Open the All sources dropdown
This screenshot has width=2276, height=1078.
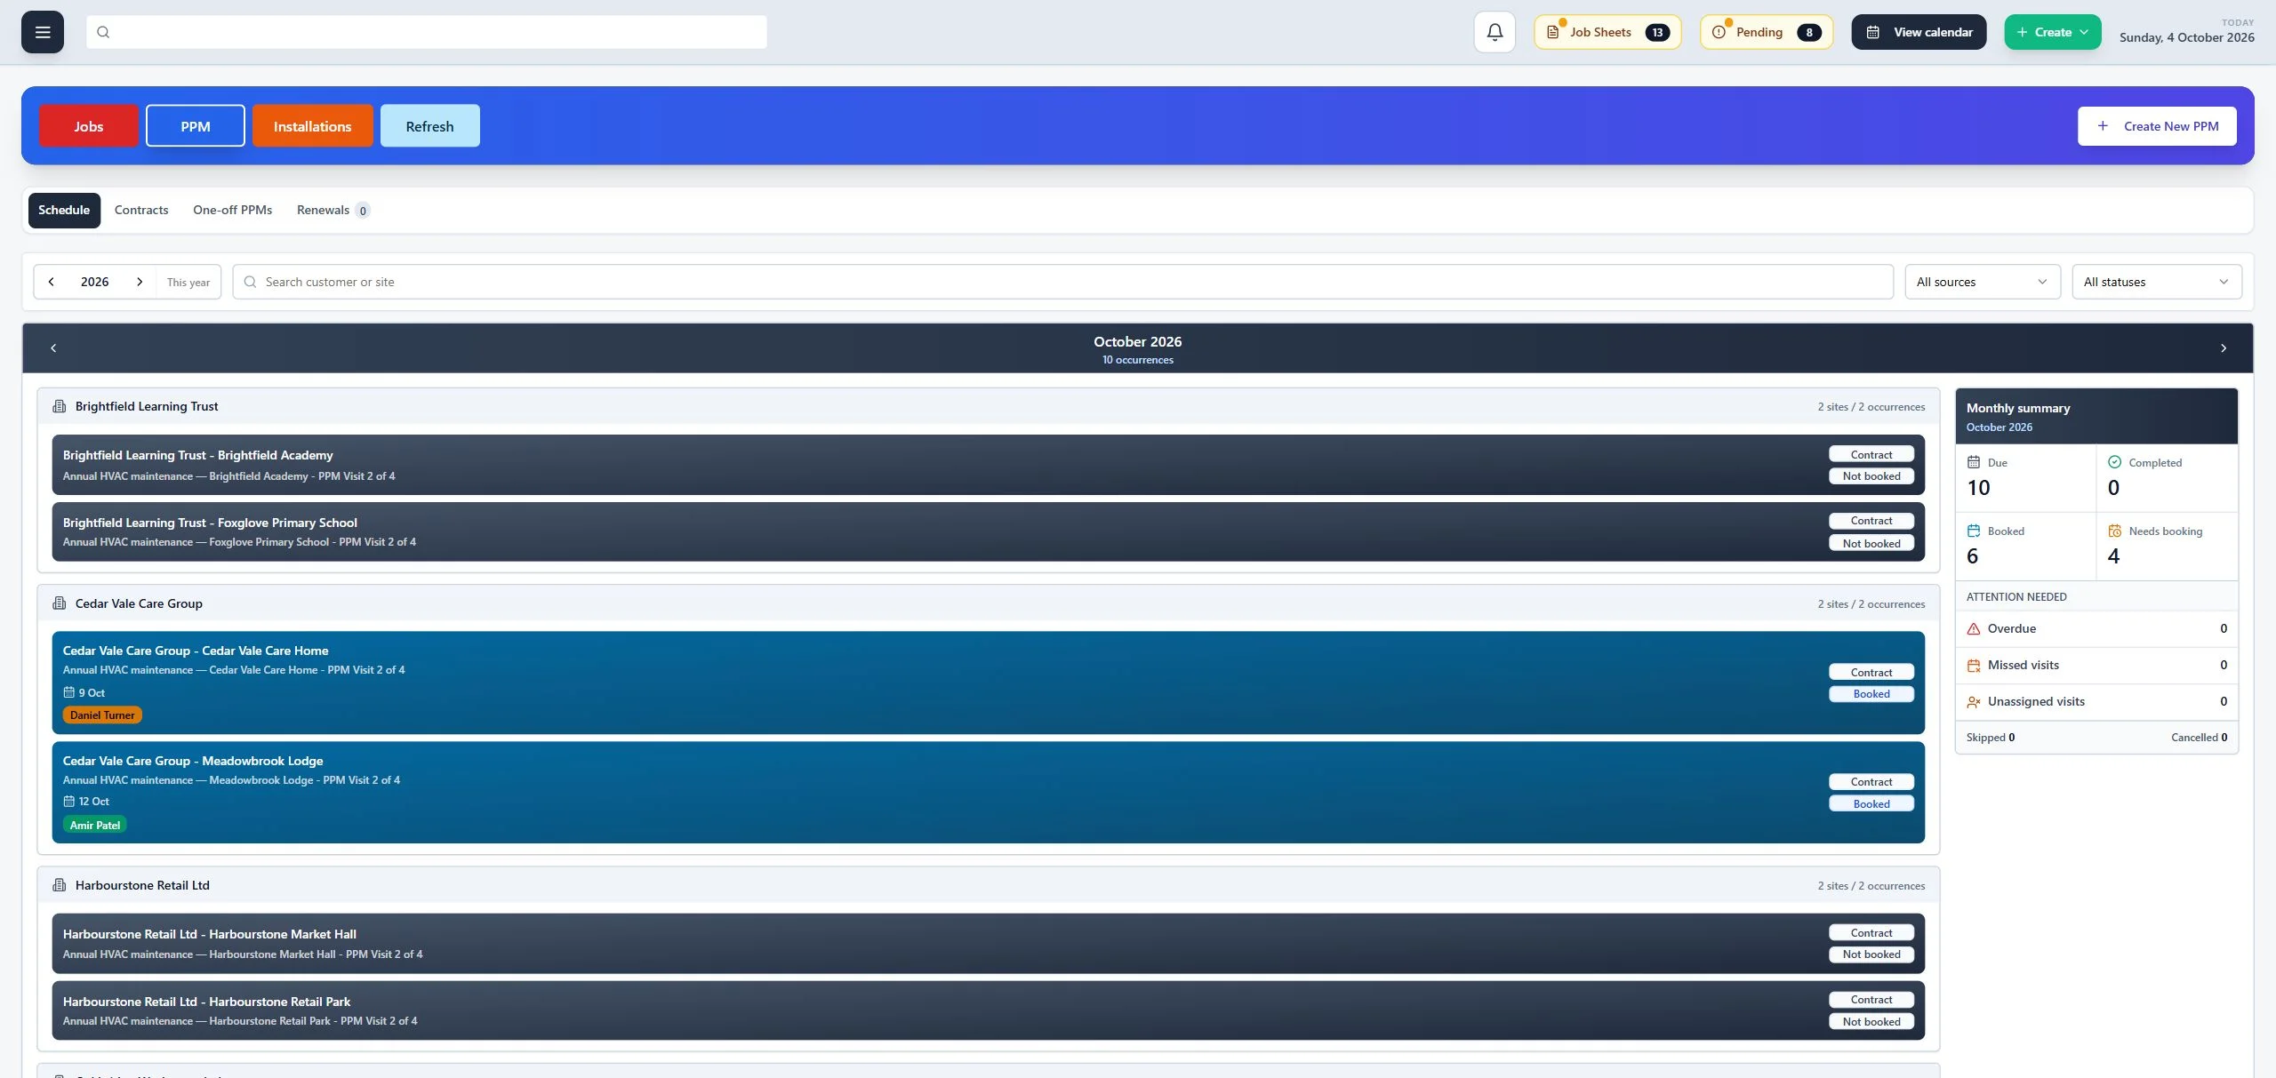1983,282
